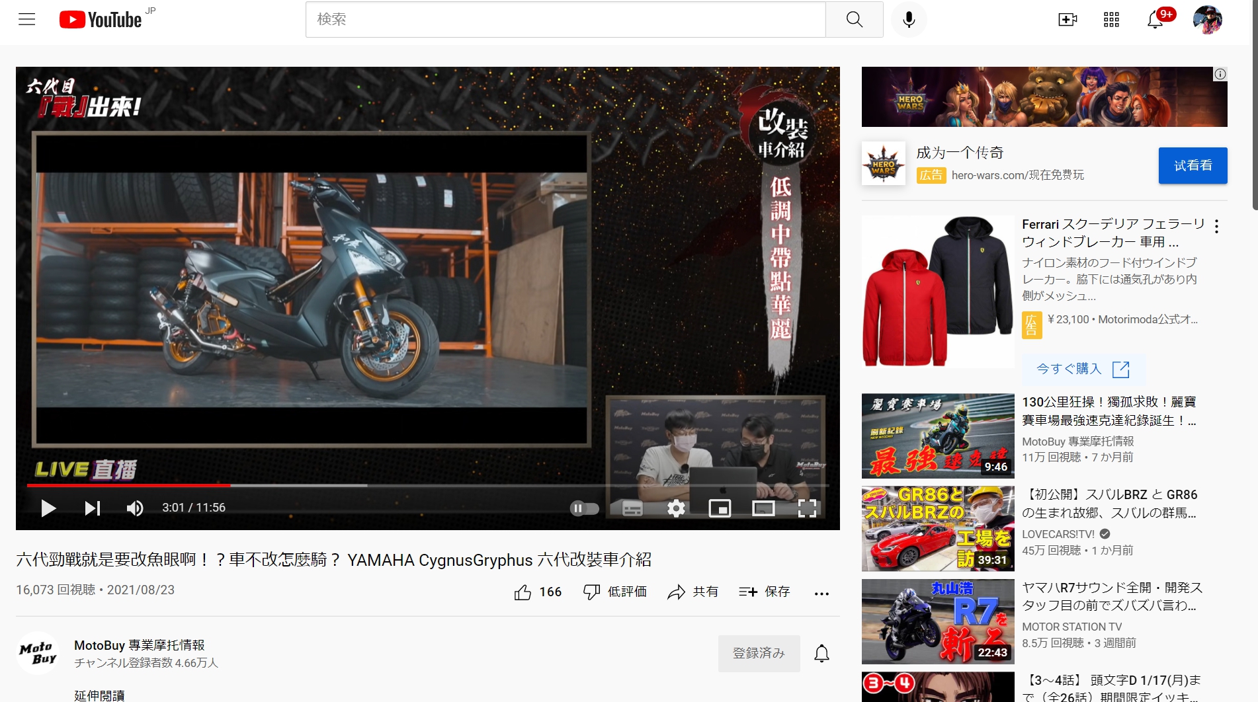Click the search input field
The image size is (1258, 702).
coord(566,19)
